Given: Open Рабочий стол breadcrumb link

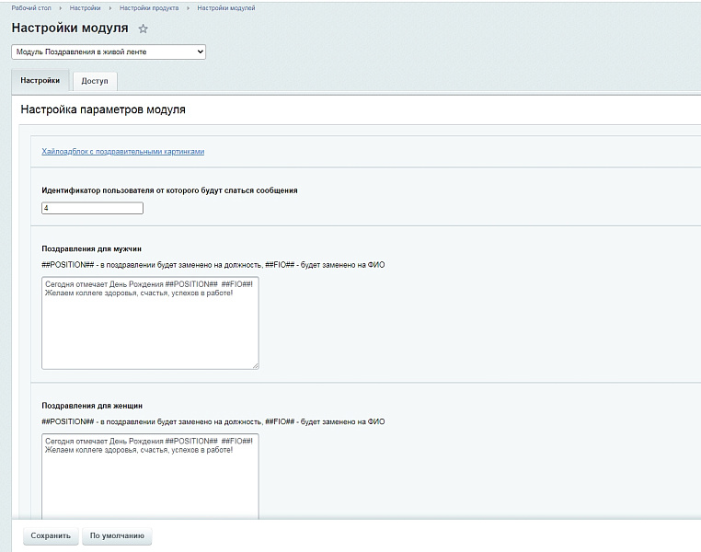Looking at the screenshot, I should click(30, 8).
